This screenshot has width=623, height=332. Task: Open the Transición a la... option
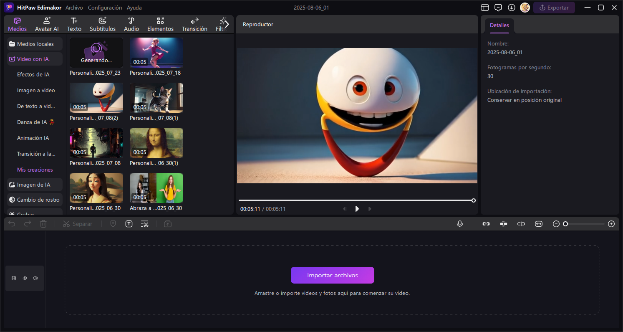tap(36, 154)
